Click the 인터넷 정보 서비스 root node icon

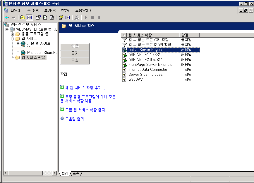point(7,25)
